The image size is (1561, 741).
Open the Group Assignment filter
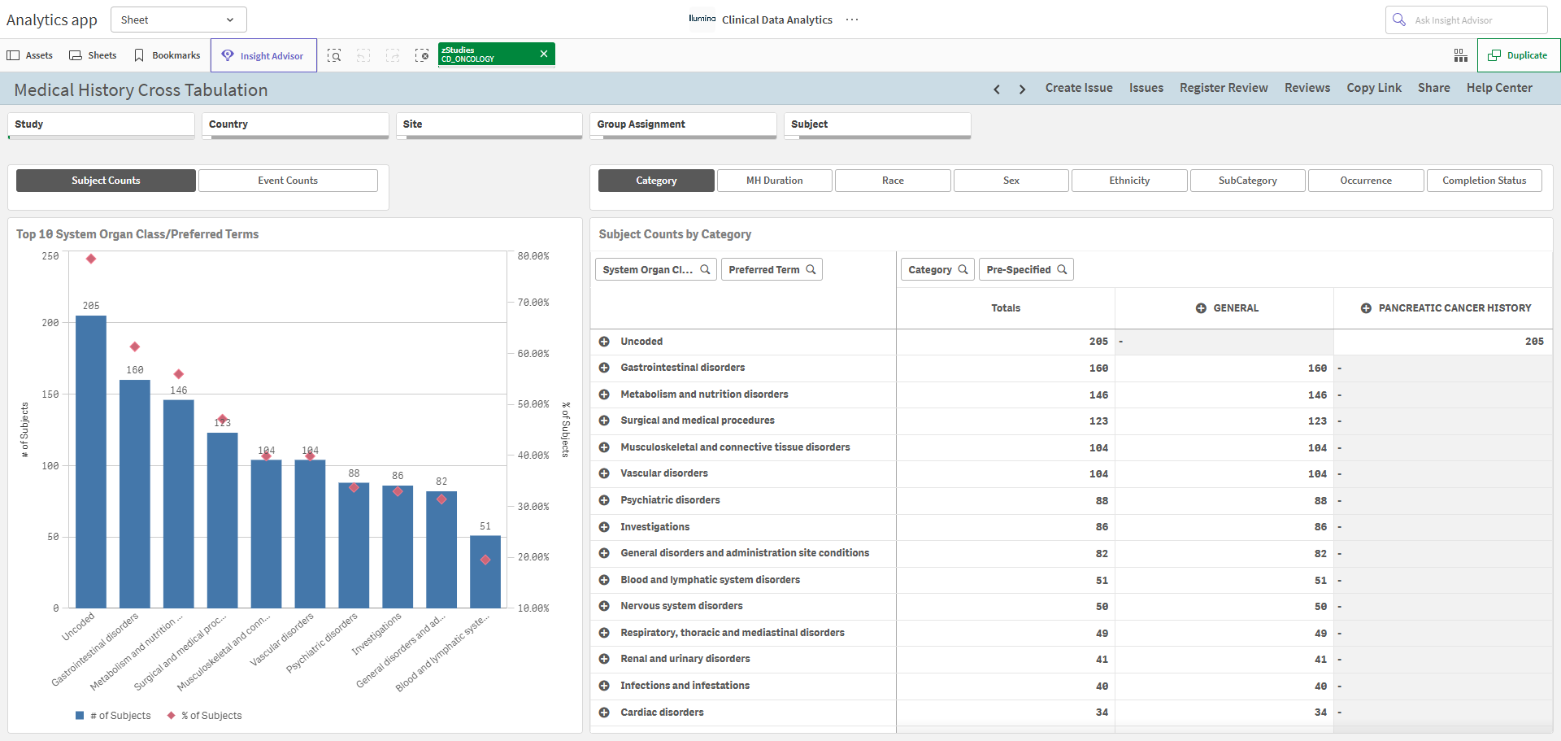(x=684, y=125)
